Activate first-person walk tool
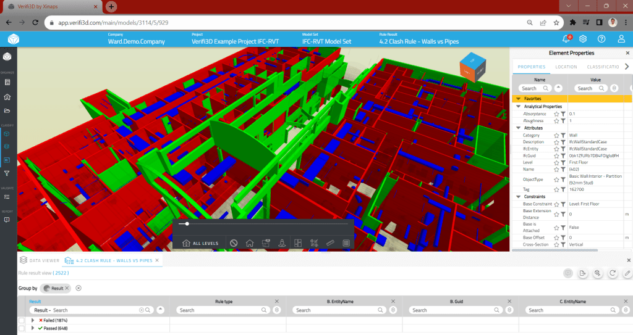 click(282, 243)
